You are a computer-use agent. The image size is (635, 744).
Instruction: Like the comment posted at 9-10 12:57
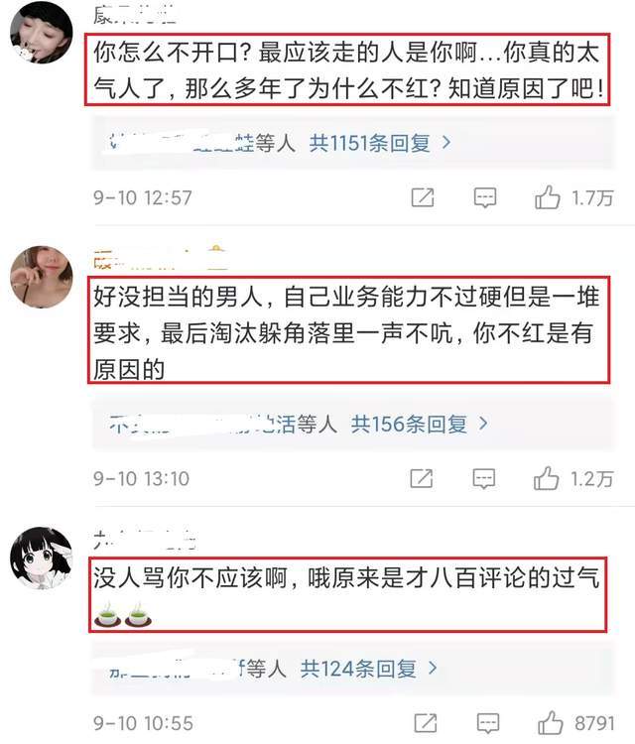[x=548, y=197]
